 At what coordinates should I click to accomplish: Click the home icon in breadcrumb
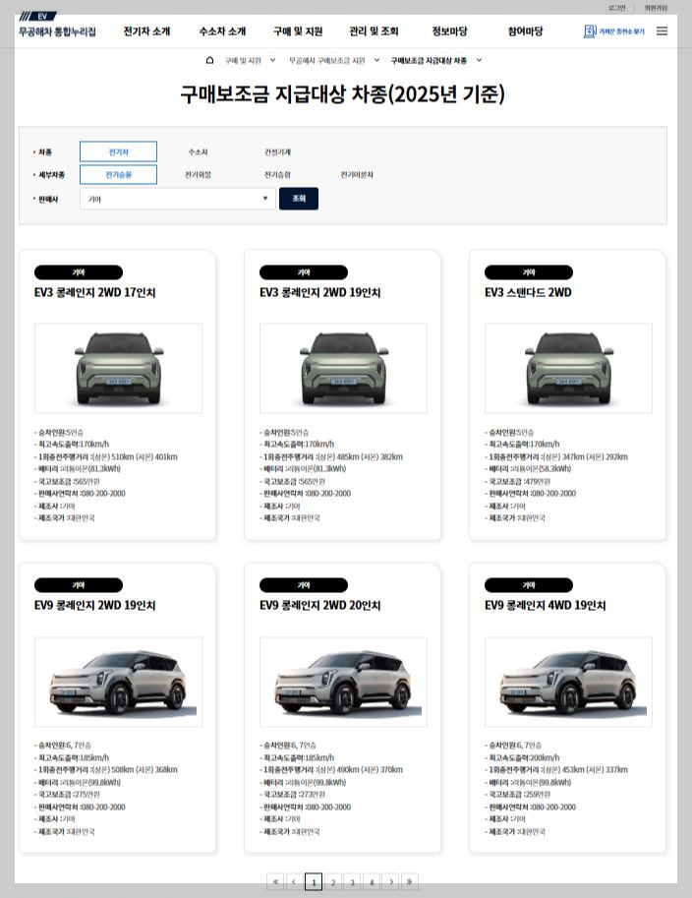click(x=210, y=60)
